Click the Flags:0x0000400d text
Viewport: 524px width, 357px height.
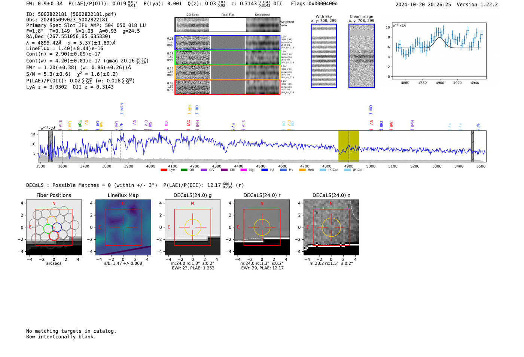[x=314, y=4]
